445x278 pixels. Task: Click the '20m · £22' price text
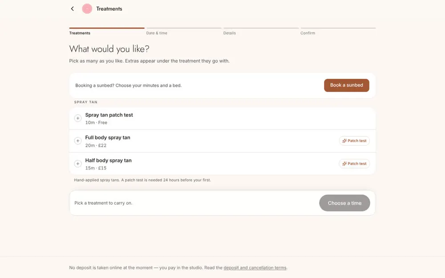click(96, 145)
